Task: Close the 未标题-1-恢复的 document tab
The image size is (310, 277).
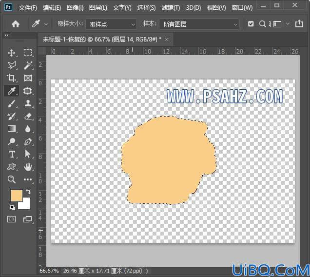Action: coord(167,40)
